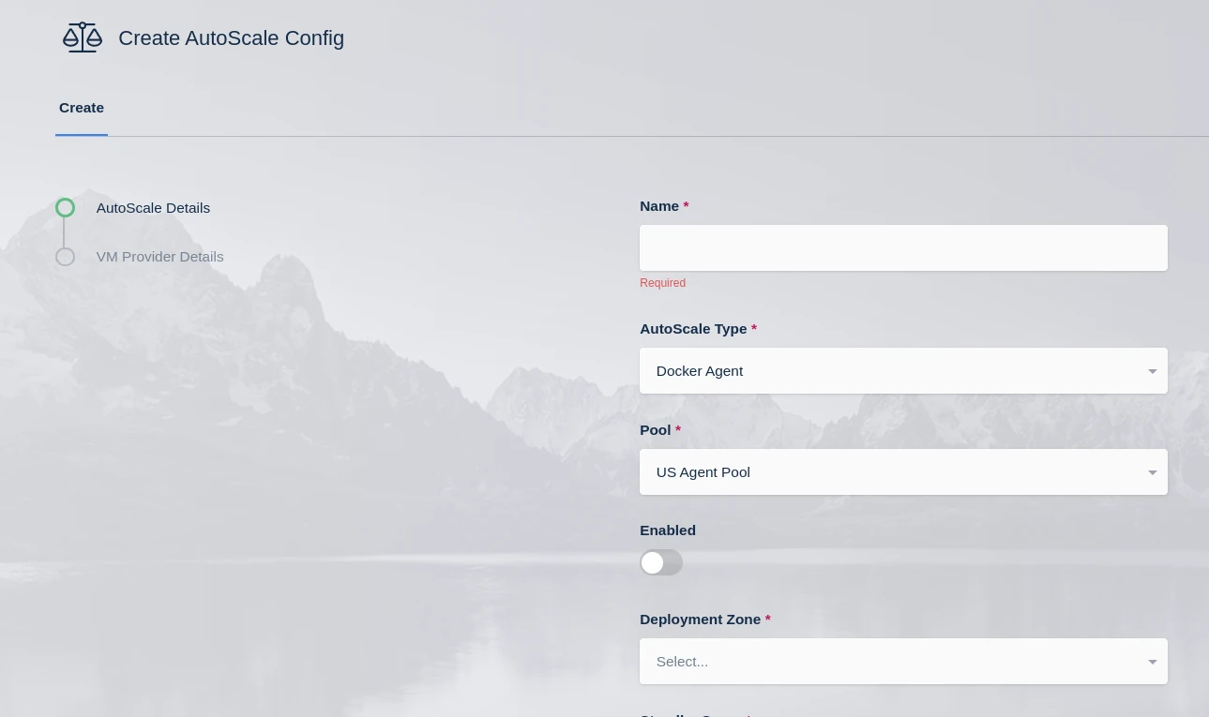Click the Deployment Zone caret arrow

tap(1152, 662)
